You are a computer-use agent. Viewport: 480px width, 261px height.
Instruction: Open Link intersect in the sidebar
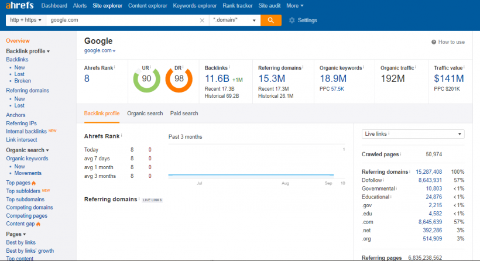[22, 139]
